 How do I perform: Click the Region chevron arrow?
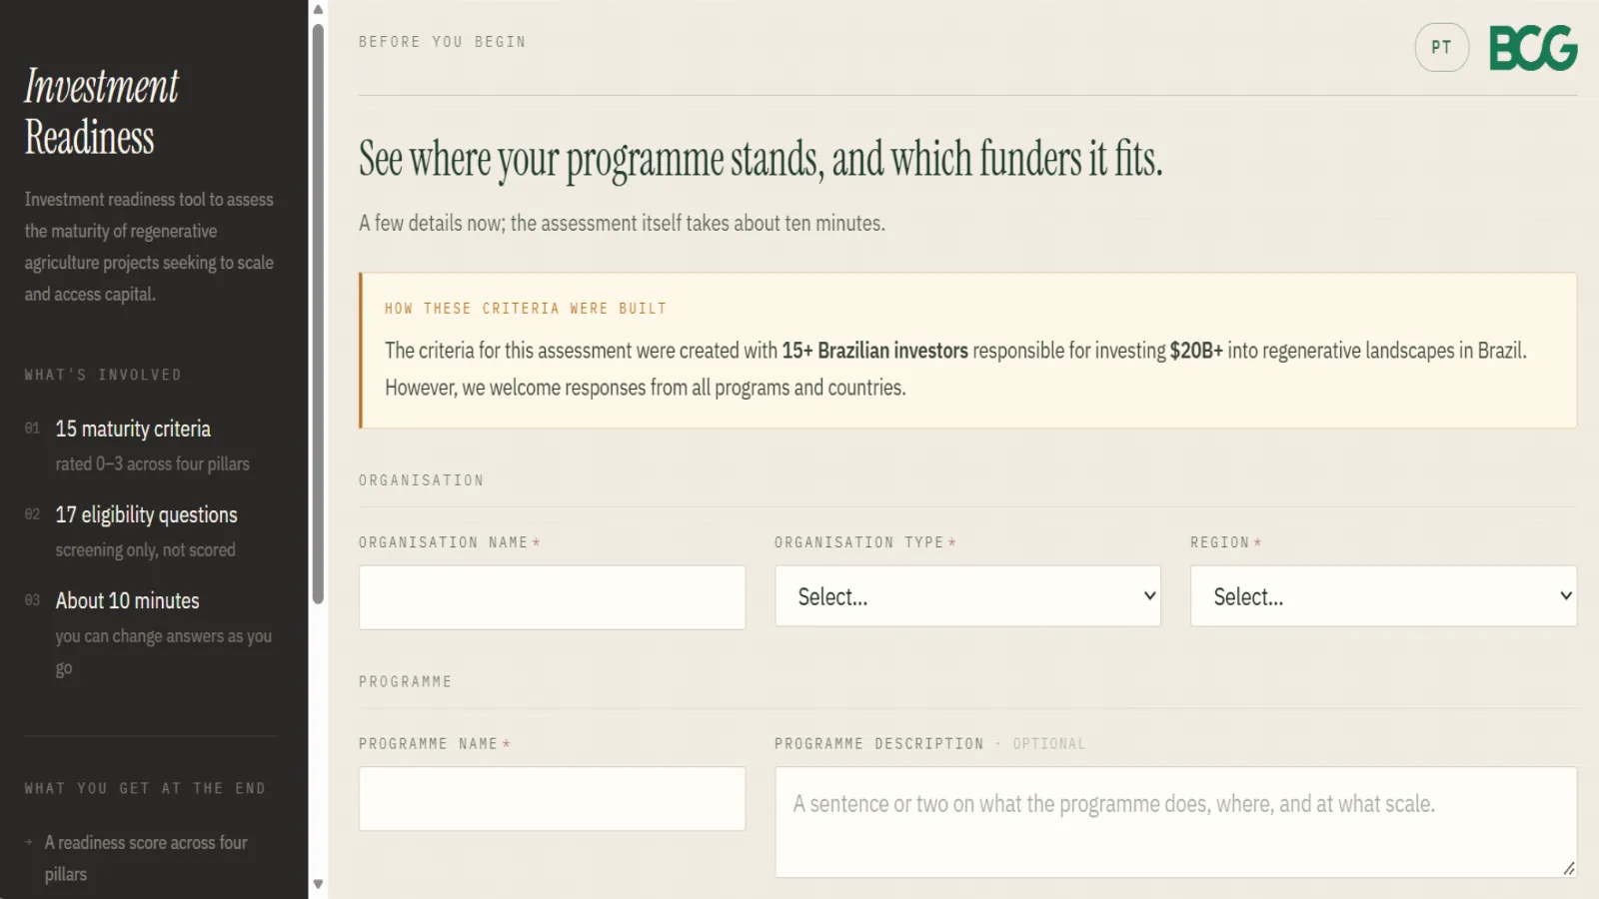click(1565, 596)
